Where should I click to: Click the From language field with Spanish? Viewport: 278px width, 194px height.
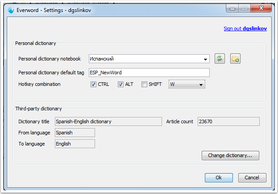75,133
